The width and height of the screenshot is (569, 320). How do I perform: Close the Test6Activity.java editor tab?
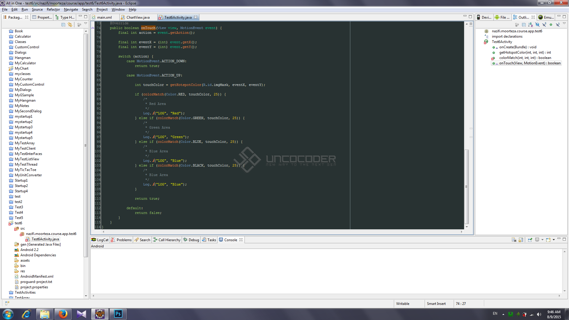(x=196, y=17)
